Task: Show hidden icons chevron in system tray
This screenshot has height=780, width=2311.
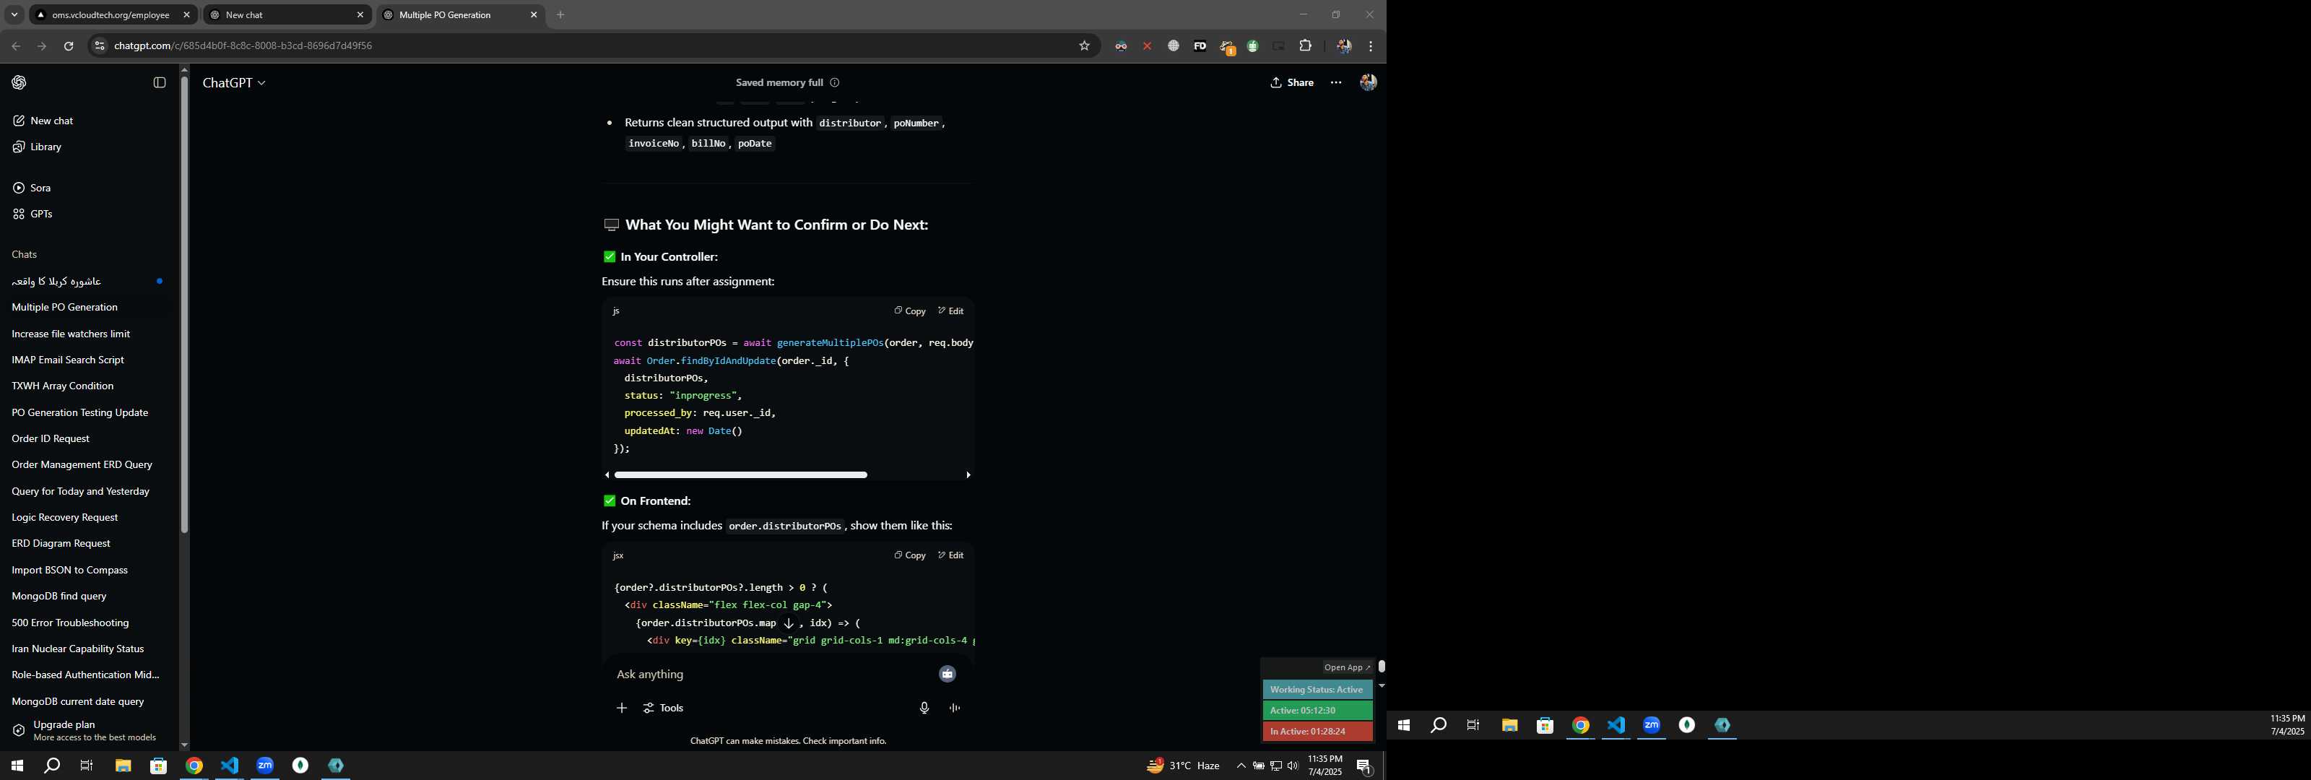Action: (1241, 766)
